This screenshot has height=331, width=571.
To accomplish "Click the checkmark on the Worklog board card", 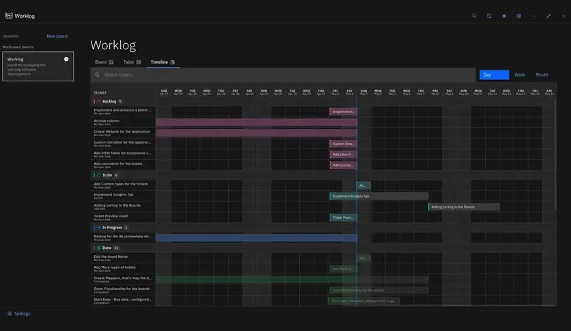I will point(66,59).
